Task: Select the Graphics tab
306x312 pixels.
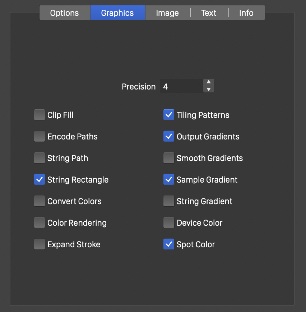Action: pyautogui.click(x=117, y=13)
